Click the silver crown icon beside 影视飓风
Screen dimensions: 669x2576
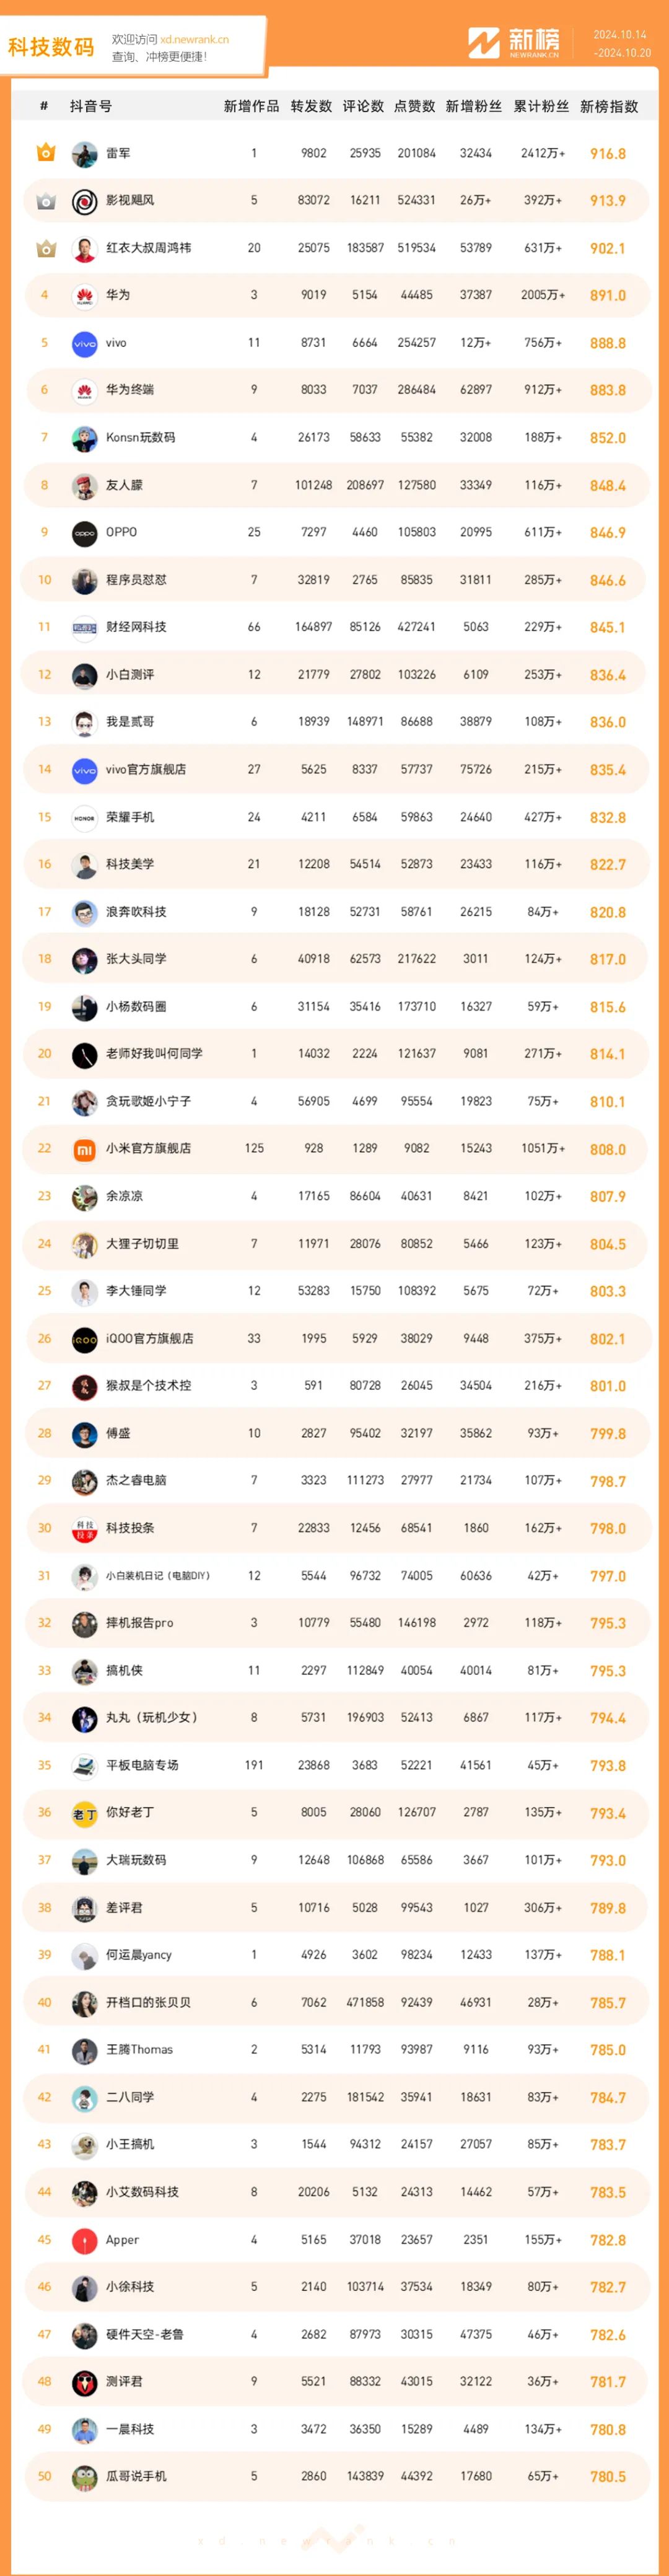point(45,201)
